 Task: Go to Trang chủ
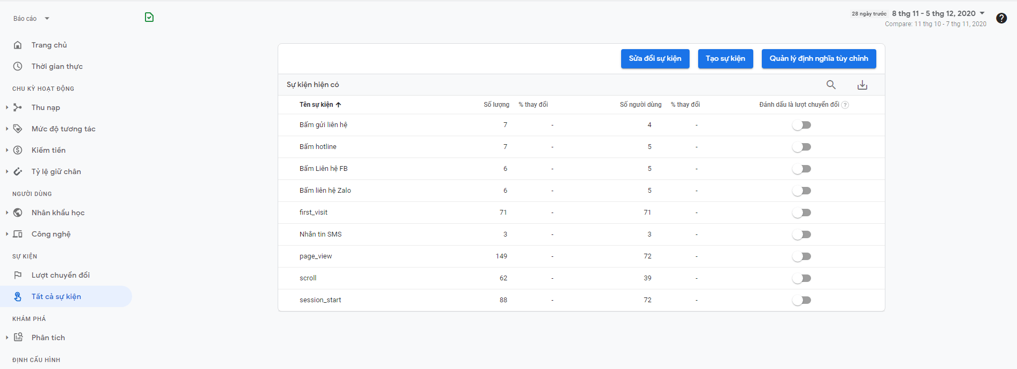click(49, 45)
